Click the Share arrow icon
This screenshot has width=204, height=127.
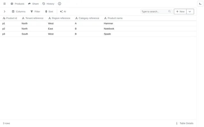(29, 4)
